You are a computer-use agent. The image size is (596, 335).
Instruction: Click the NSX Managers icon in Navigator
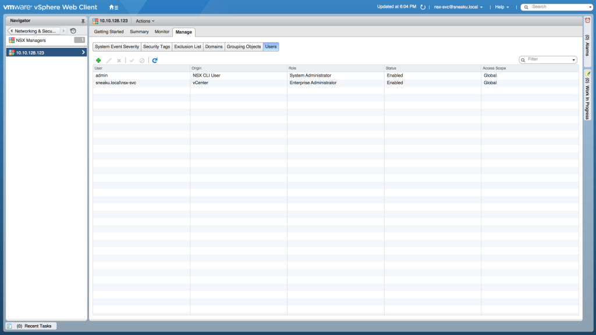[x=12, y=40]
